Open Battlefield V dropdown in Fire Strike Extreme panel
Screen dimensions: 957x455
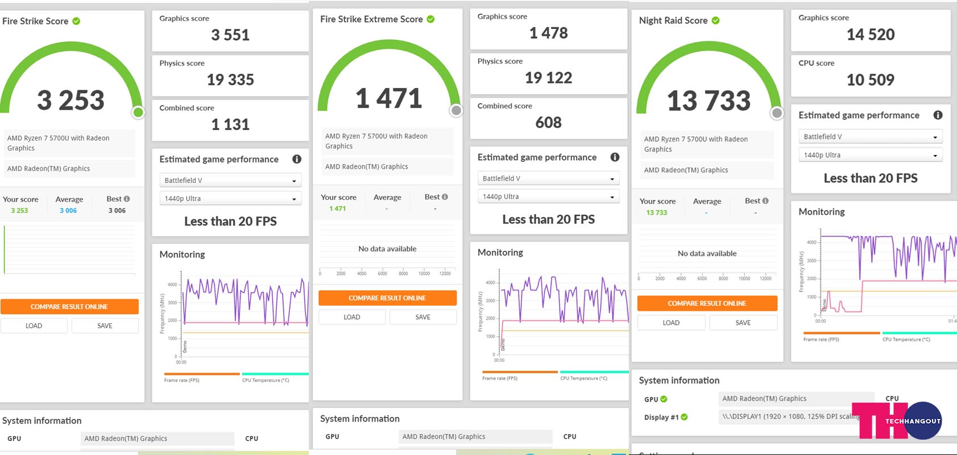point(548,178)
